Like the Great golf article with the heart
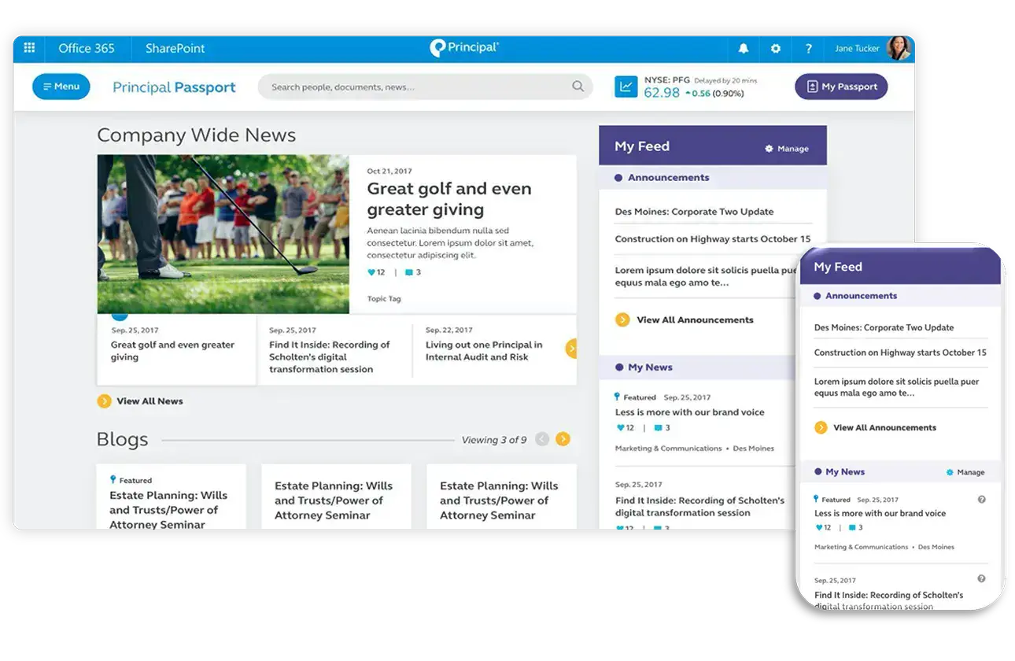Image resolution: width=1015 pixels, height=661 pixels. coord(373,271)
